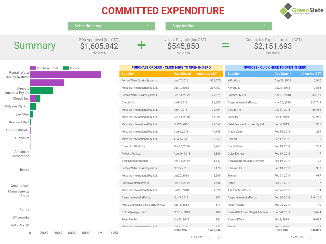Toggle Invoice legend swatch

[66, 68]
